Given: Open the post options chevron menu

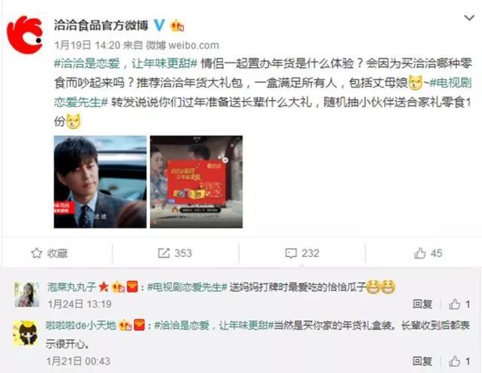Looking at the screenshot, I should point(469,18).
